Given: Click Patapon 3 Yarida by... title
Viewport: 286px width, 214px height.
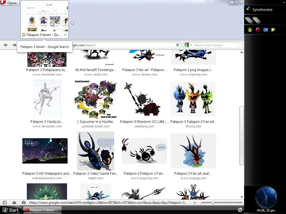Looking at the screenshot, I should click(x=47, y=122).
